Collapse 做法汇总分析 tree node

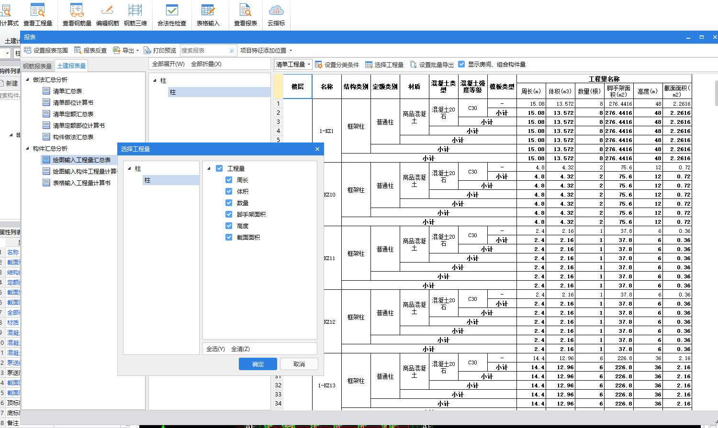pyautogui.click(x=27, y=79)
